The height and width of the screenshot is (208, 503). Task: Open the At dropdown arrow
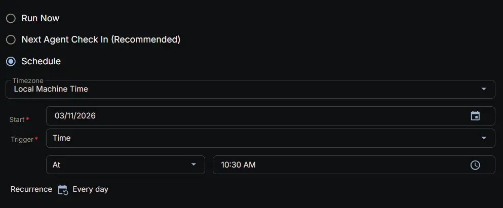(x=194, y=165)
